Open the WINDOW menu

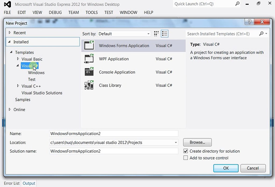tap(129, 12)
